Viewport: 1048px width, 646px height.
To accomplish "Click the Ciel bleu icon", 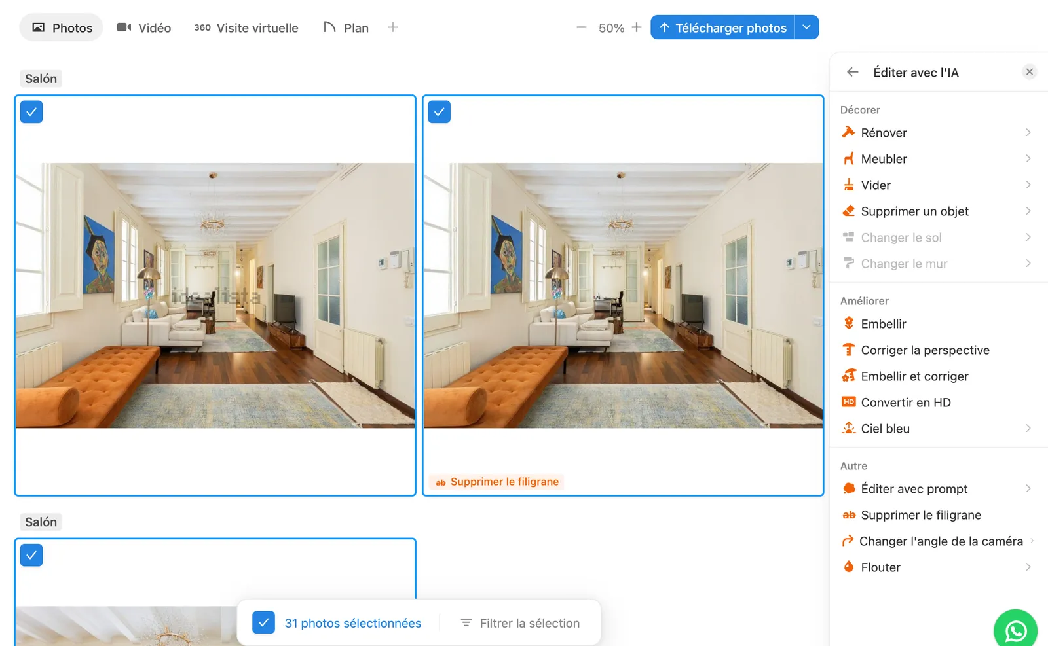I will pyautogui.click(x=848, y=428).
